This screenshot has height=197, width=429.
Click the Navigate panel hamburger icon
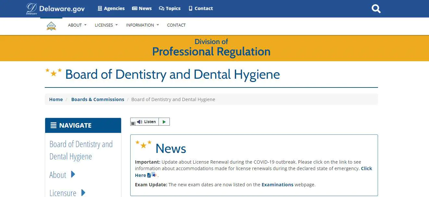(x=53, y=125)
